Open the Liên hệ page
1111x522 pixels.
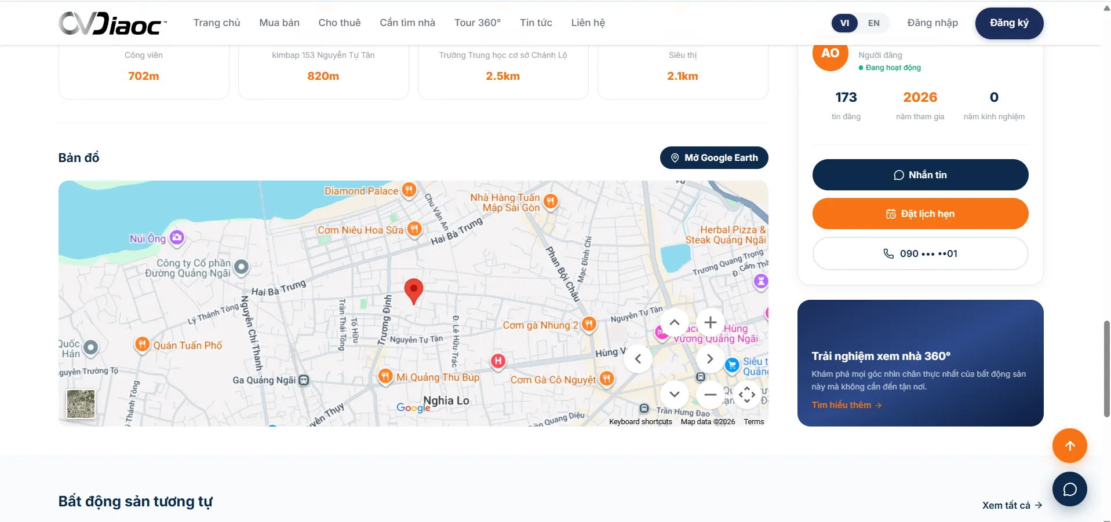[588, 23]
